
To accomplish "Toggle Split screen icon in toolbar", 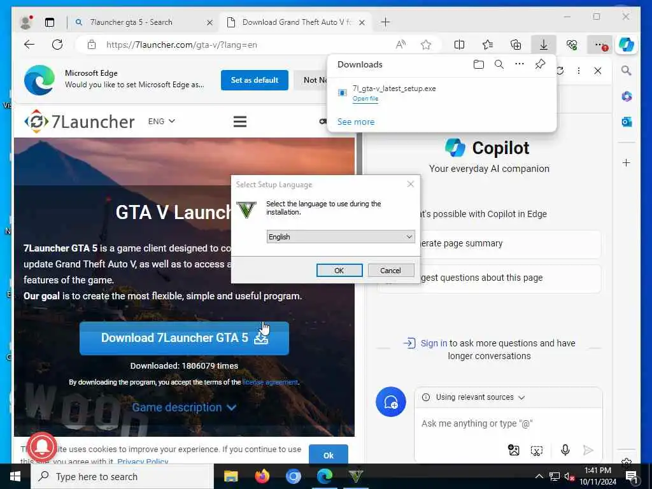I will [459, 45].
